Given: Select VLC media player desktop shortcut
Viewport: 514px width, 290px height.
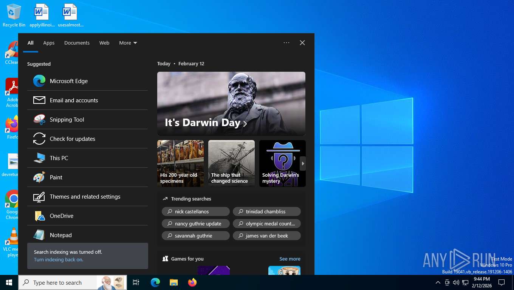Looking at the screenshot, I should point(11,242).
